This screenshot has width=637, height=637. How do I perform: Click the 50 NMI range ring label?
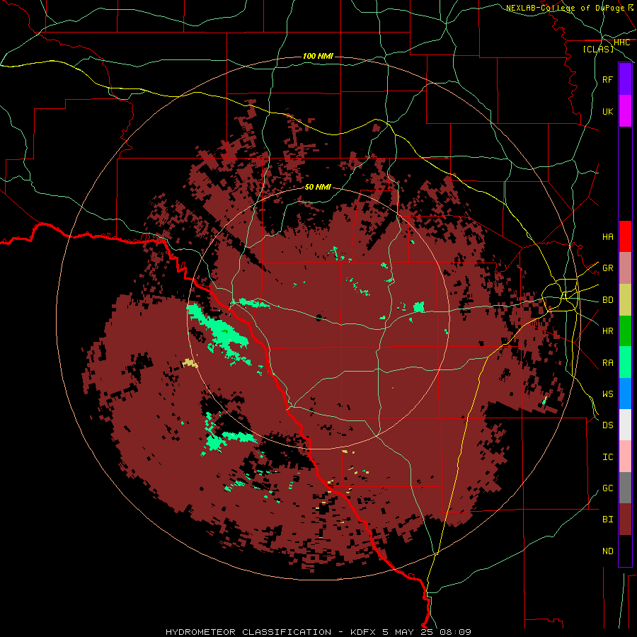[318, 187]
